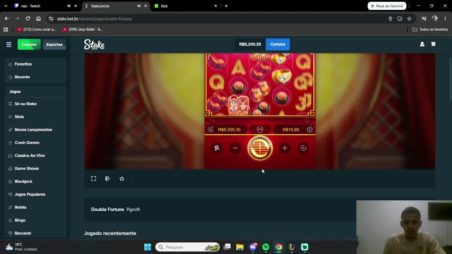Select the Cassino tab
The image size is (452, 254).
29,44
